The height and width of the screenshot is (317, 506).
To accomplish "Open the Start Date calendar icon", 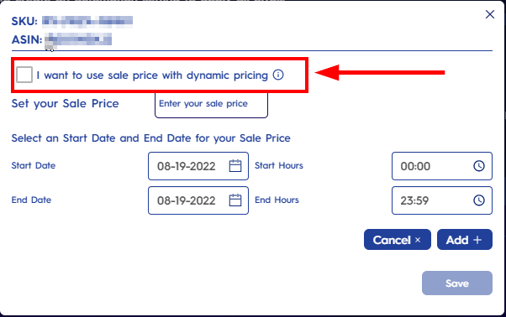I will (x=235, y=166).
